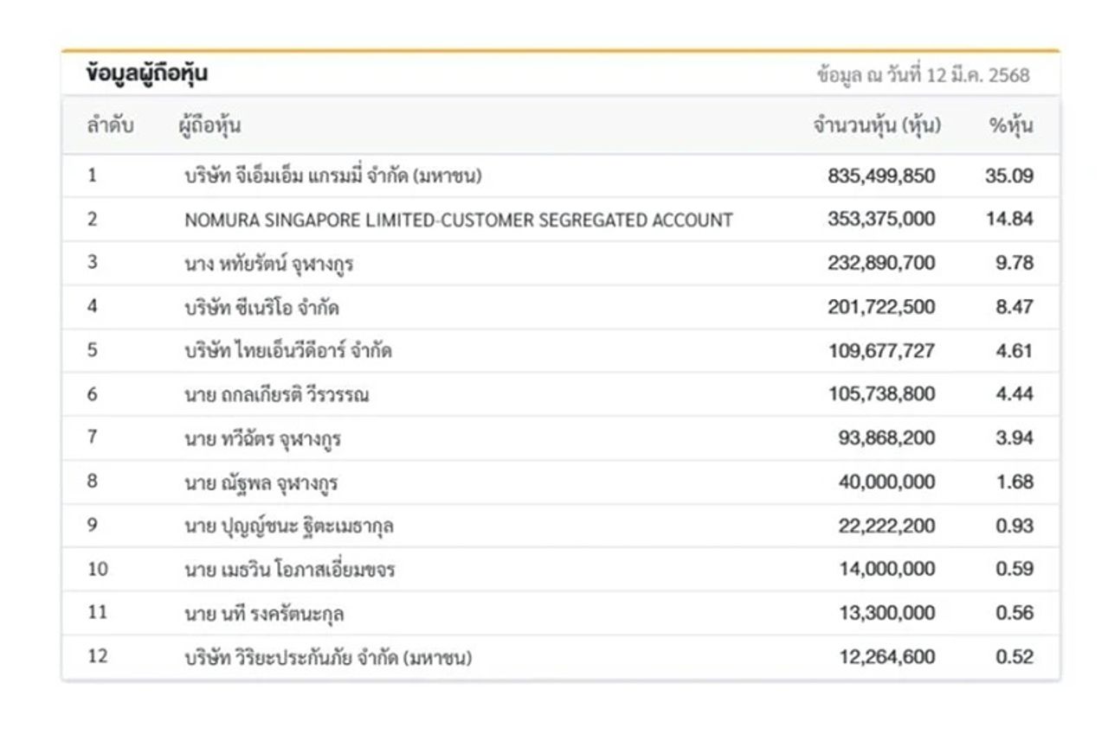
Task: Click the ลำดับ column header
Action: (x=110, y=126)
